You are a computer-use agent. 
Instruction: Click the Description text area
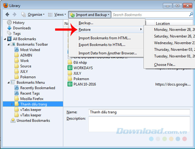139,124
